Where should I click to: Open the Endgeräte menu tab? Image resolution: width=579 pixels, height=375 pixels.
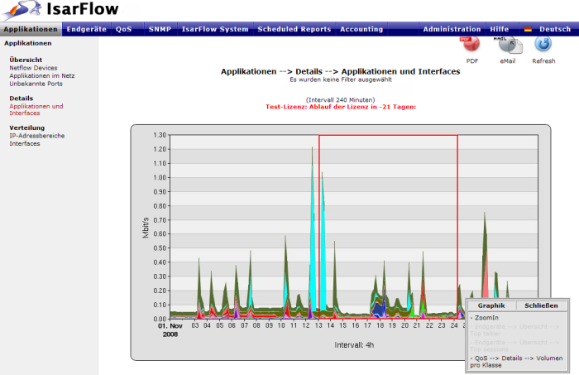tap(86, 29)
